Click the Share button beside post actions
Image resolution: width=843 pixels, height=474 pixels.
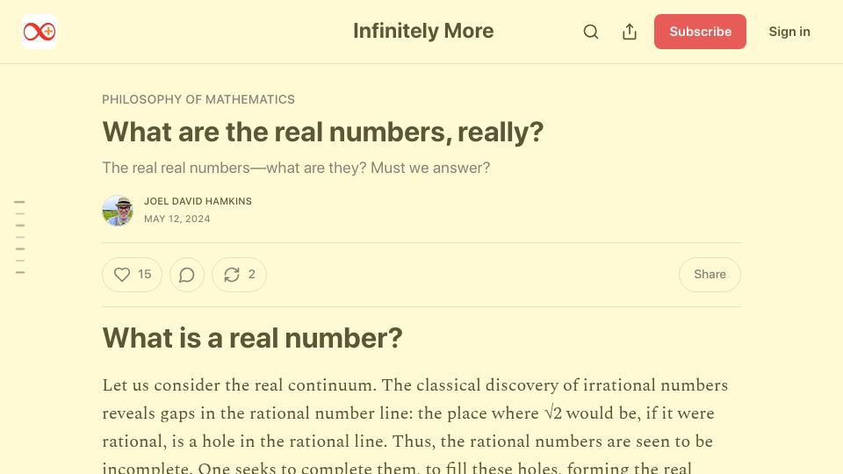click(x=710, y=275)
